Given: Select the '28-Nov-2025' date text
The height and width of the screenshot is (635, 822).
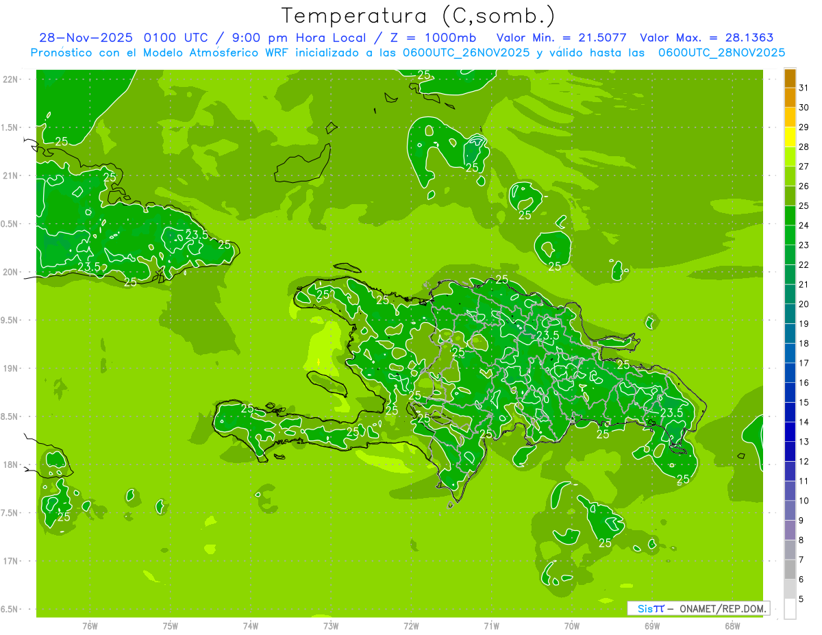Looking at the screenshot, I should point(86,38).
